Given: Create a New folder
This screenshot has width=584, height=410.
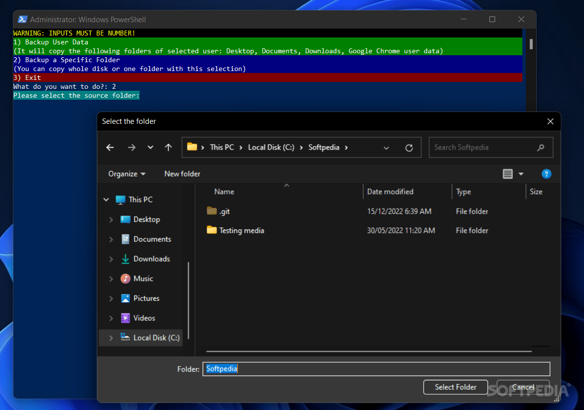Looking at the screenshot, I should coord(182,174).
